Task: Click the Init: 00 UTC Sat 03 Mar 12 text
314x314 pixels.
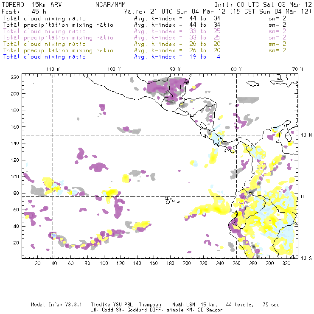Action: (x=263, y=5)
